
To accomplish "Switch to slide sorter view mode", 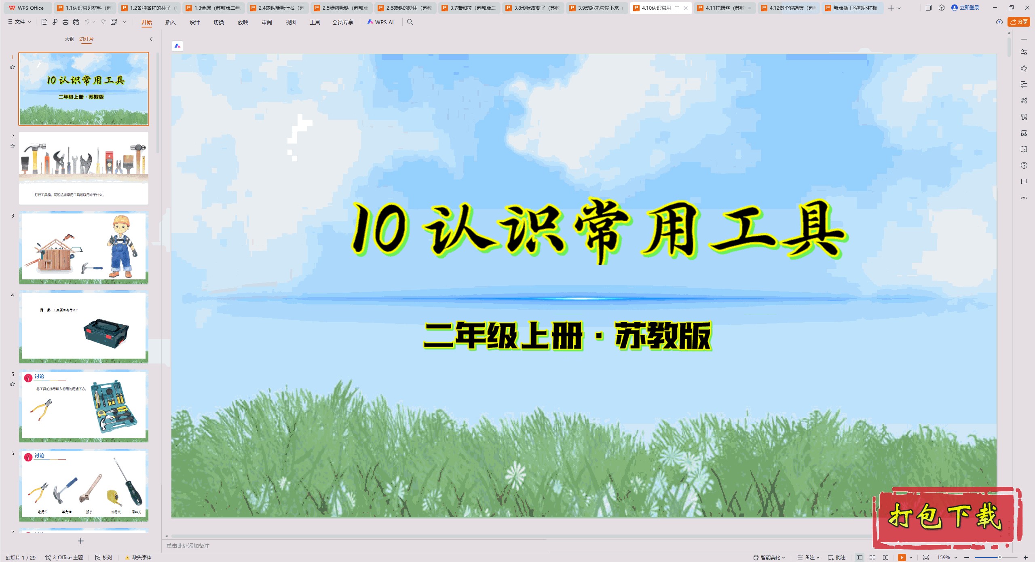I will pyautogui.click(x=872, y=557).
